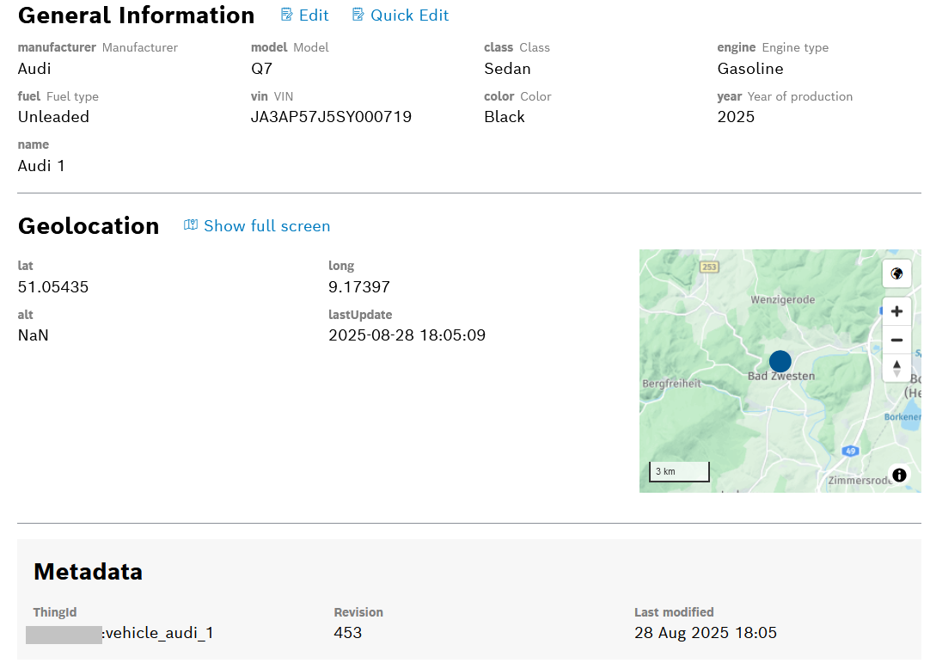The width and height of the screenshot is (930, 663).
Task: Click the Wenzigerode label on the map
Action: tap(782, 300)
